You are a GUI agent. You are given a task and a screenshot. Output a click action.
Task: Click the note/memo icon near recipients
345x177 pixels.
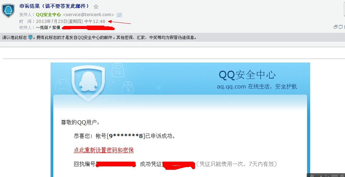(341, 27)
